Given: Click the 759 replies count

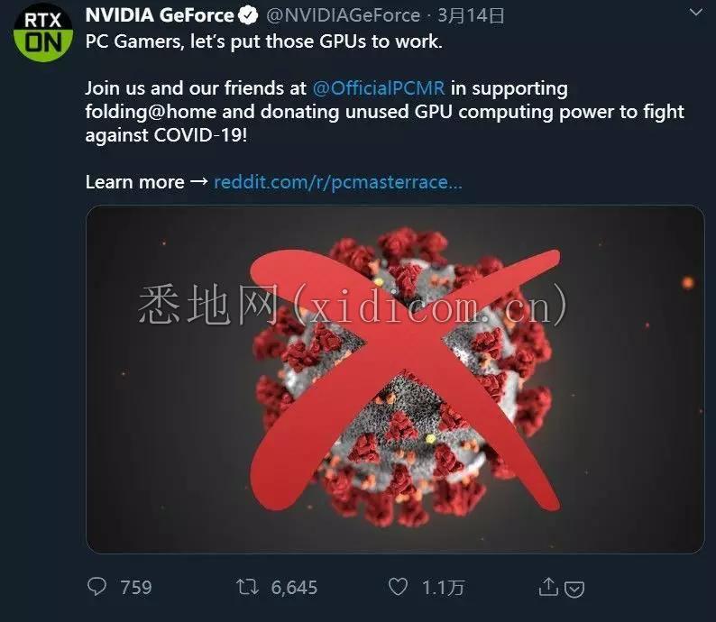Looking at the screenshot, I should (x=135, y=588).
